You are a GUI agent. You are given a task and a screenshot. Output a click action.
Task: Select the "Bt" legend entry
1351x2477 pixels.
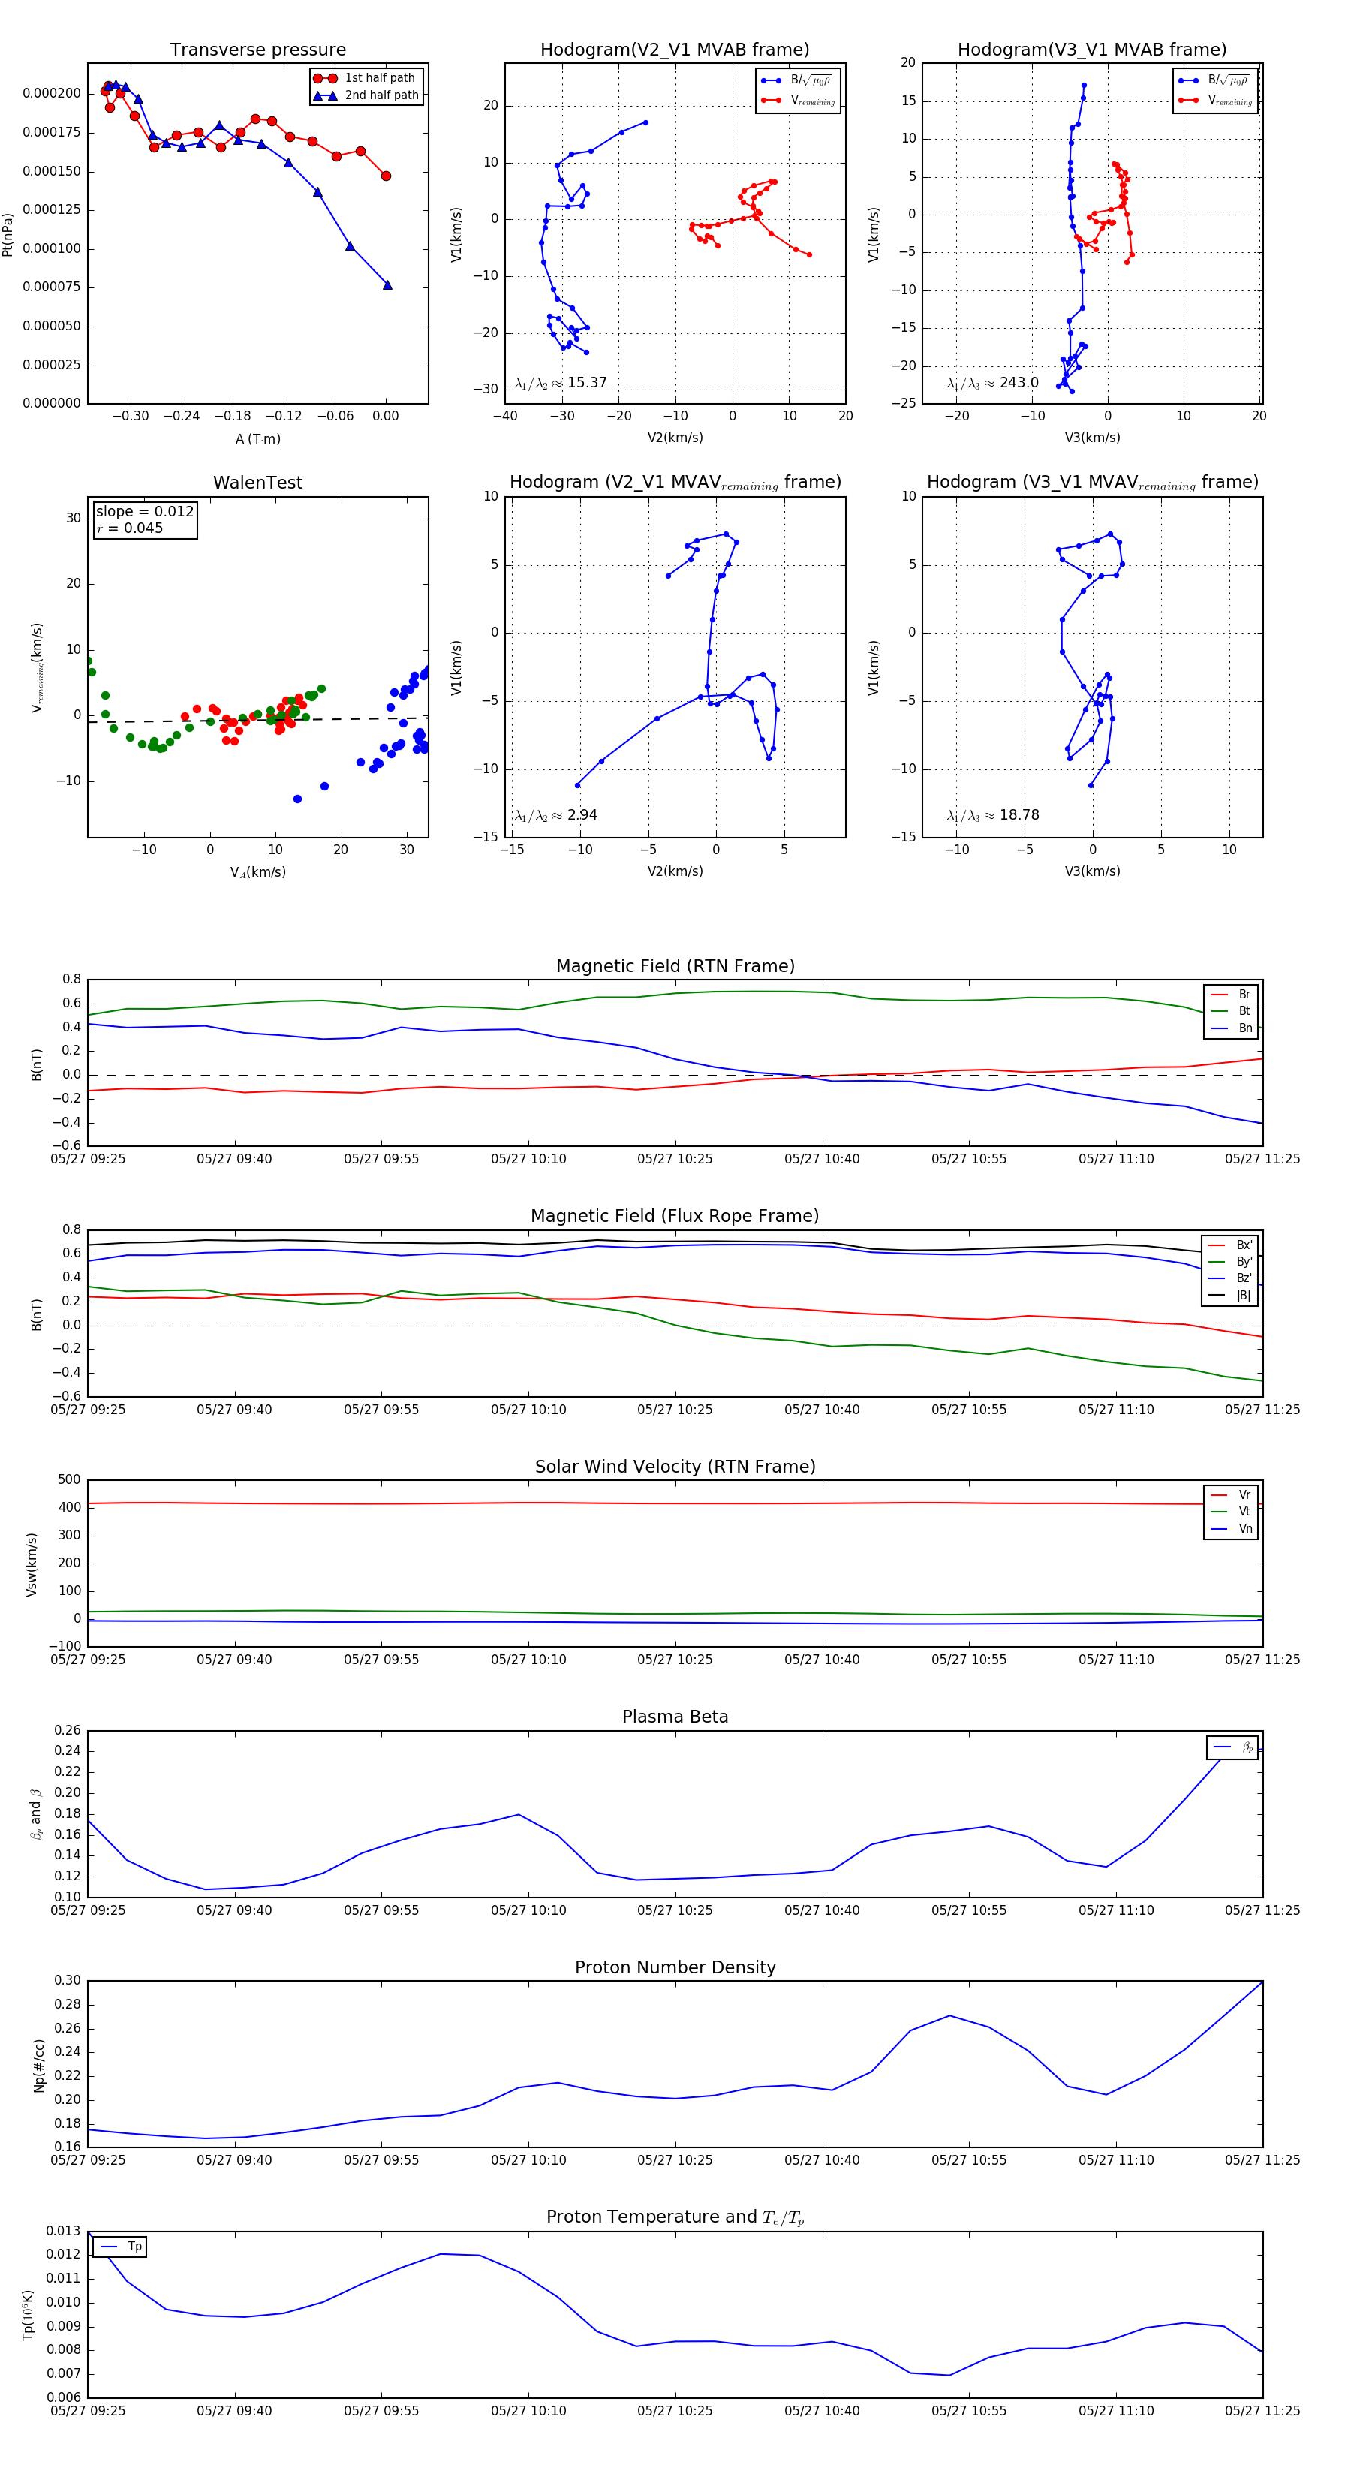pyautogui.click(x=1231, y=1010)
